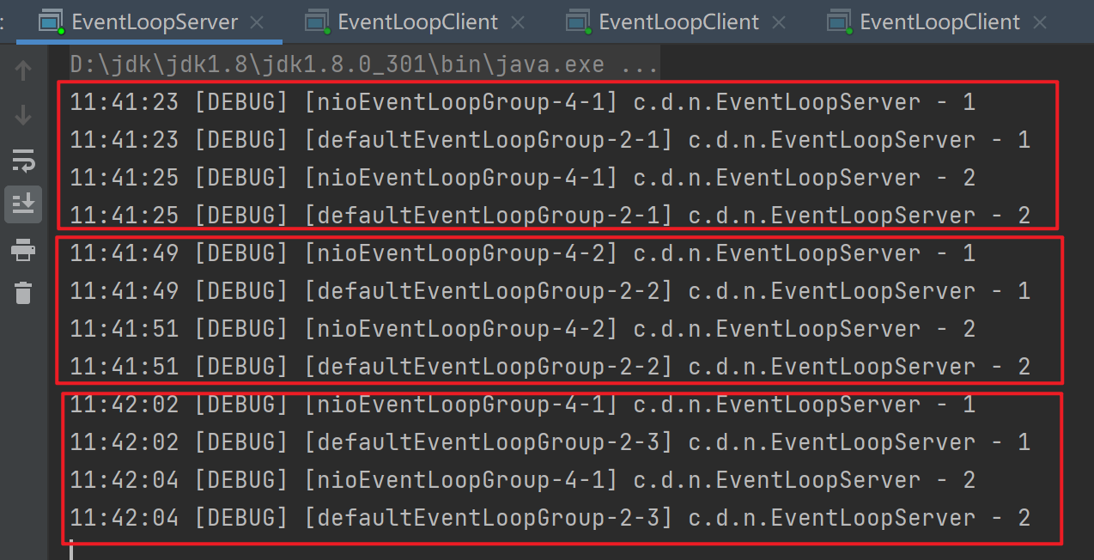Image resolution: width=1094 pixels, height=560 pixels.
Task: Switch to the EventLoopServer tab
Action: coord(155,21)
